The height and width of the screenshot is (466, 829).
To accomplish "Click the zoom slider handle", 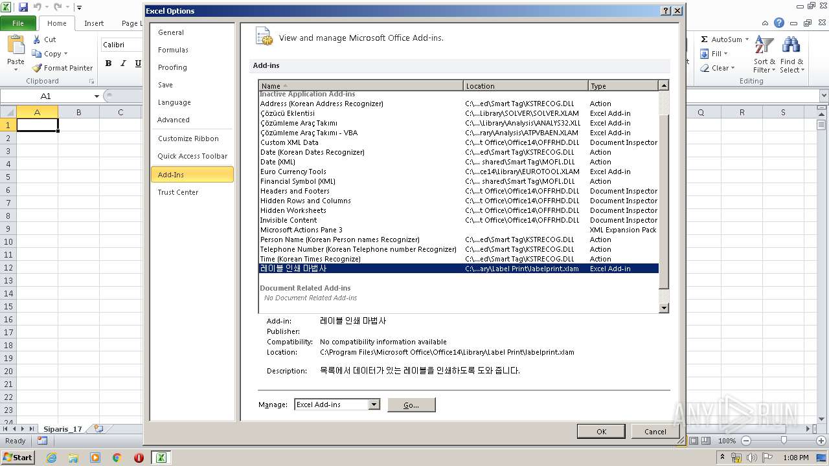I will point(784,441).
